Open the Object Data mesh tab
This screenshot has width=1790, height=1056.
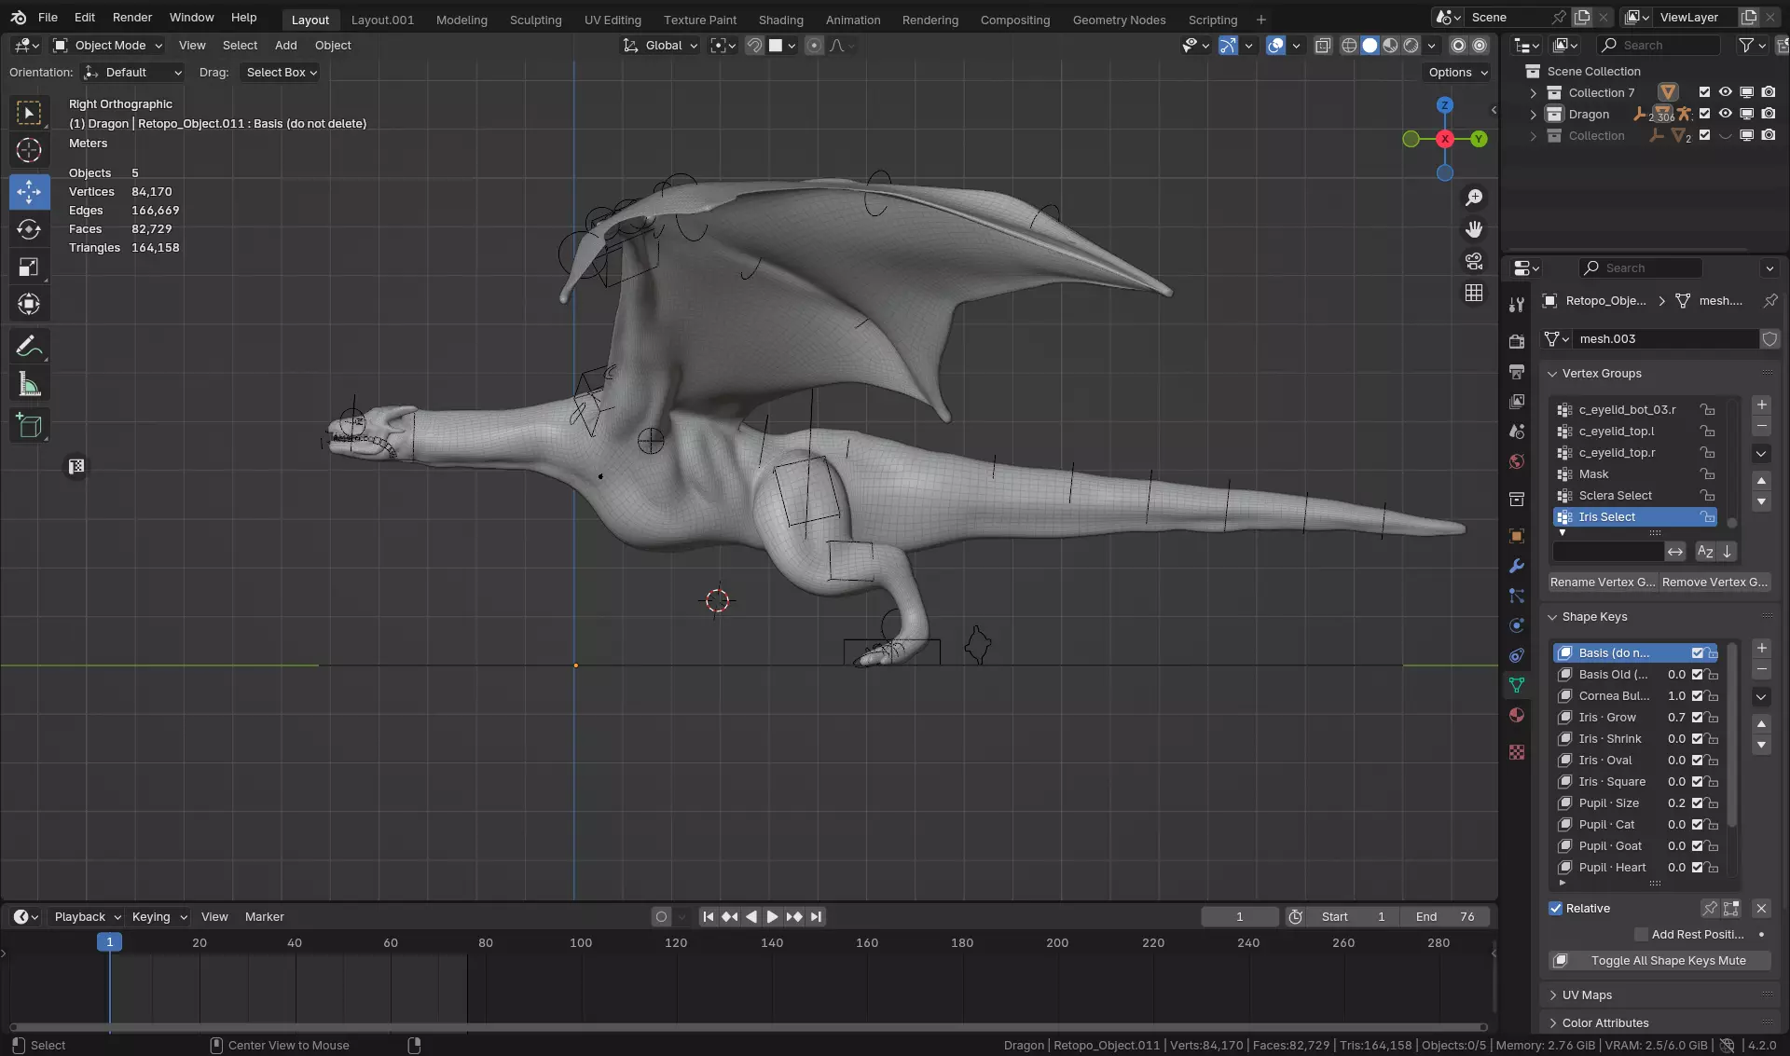click(1517, 685)
